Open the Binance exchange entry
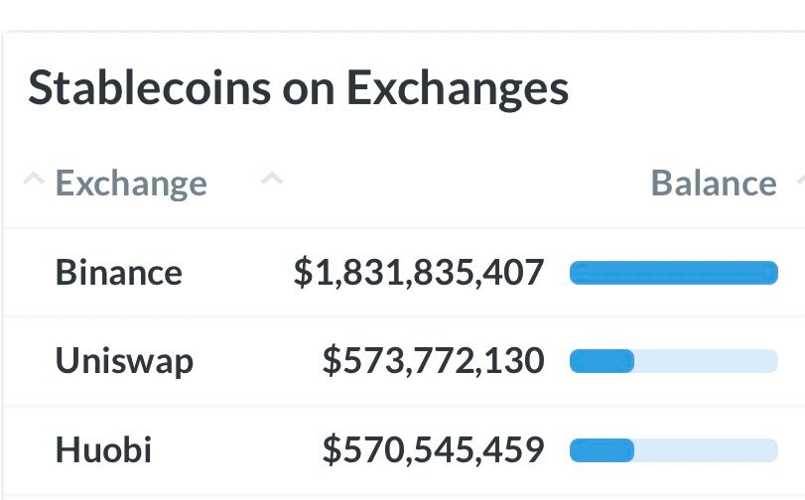805x500 pixels. click(118, 272)
